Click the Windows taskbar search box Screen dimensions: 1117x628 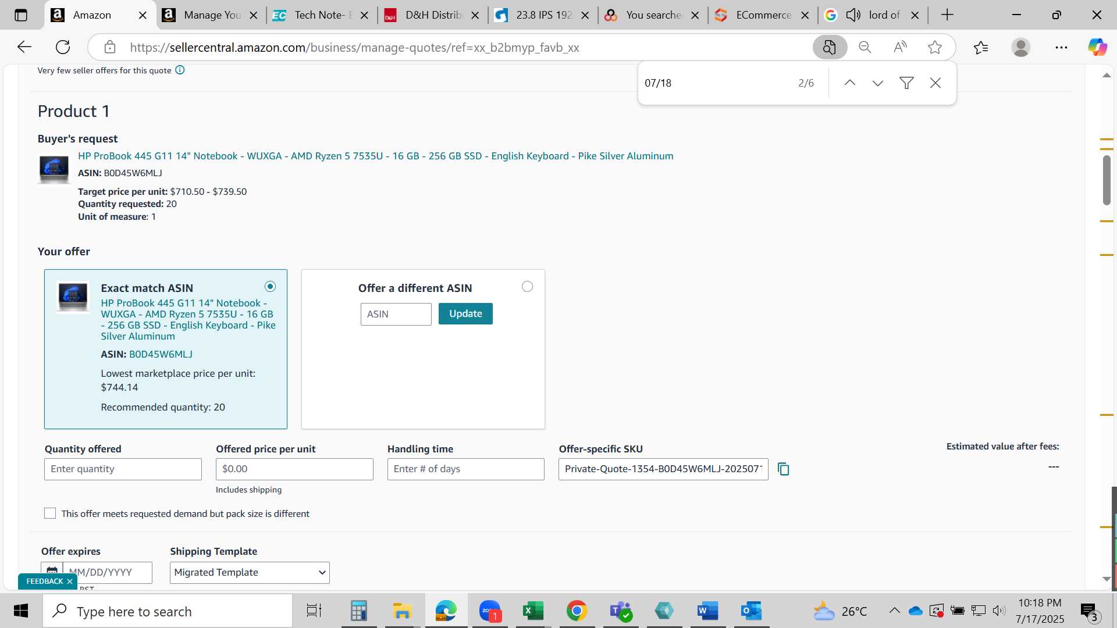(168, 611)
